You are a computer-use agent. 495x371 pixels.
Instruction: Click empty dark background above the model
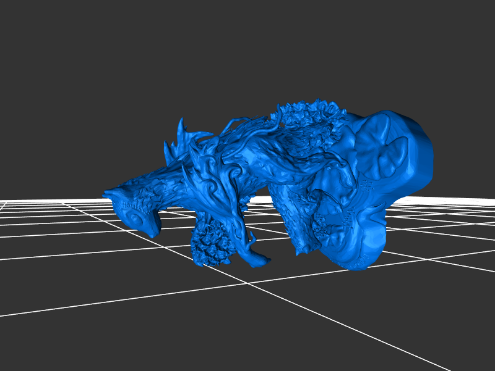pyautogui.click(x=247, y=49)
